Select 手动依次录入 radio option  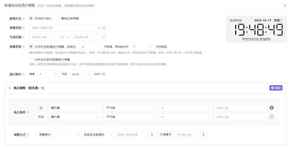coord(31,18)
